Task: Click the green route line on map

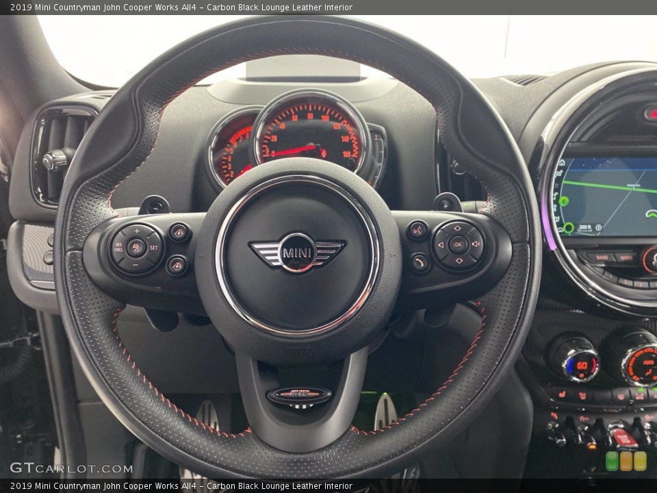Action: pos(610,186)
